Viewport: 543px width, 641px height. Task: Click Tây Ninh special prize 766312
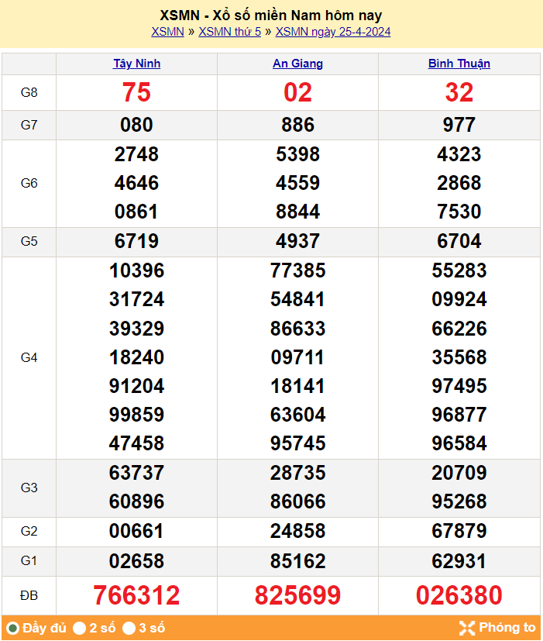136,595
